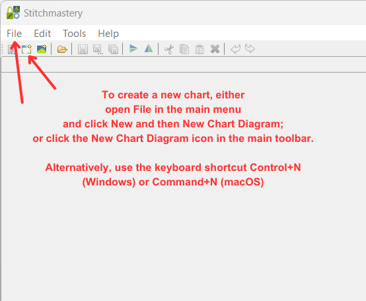Click the Flip Horizontal mirrored triangle icon
366x301 pixels.
pos(149,49)
